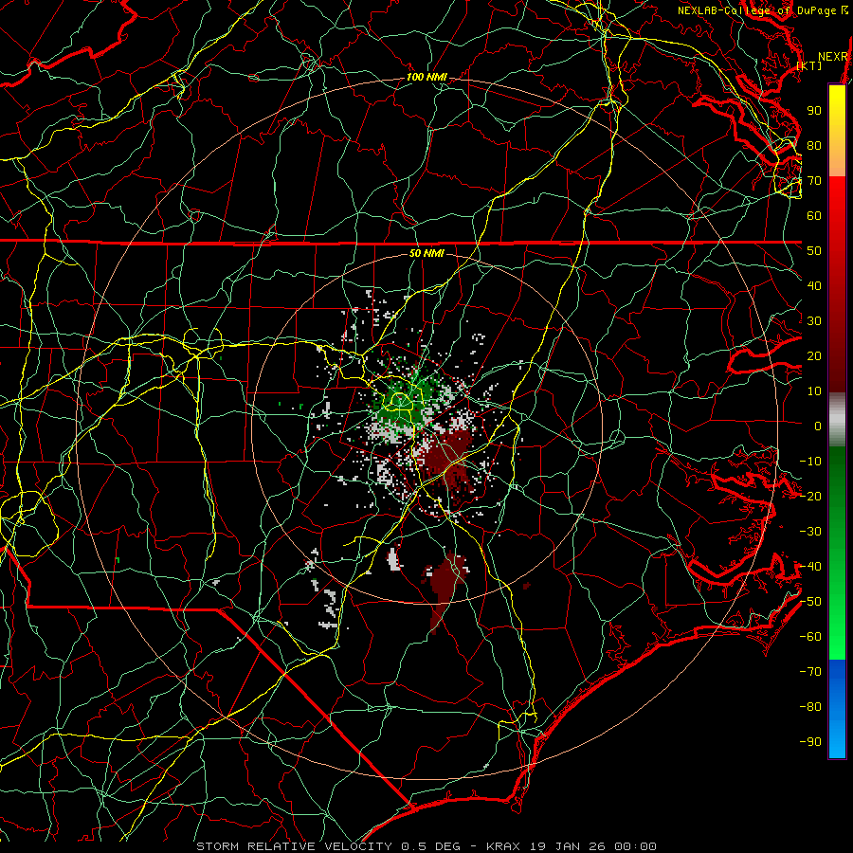Click the "70" label on the velocity scale
Screen dimensions: 853x853
click(x=814, y=181)
